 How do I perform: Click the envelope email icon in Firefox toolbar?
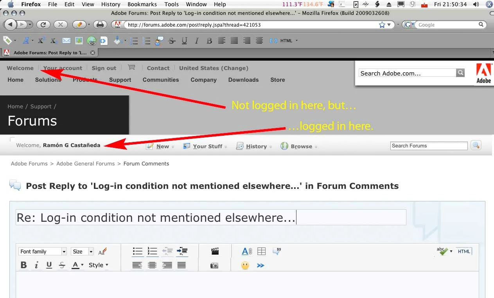point(66,40)
